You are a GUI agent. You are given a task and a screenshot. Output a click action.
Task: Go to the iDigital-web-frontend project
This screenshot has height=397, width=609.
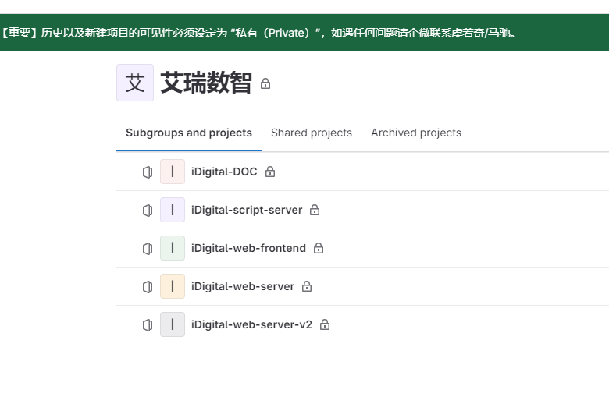[x=248, y=248]
